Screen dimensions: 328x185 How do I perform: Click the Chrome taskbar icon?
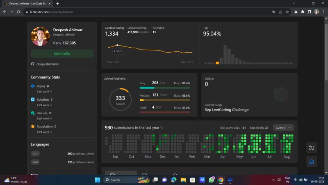click(221, 180)
